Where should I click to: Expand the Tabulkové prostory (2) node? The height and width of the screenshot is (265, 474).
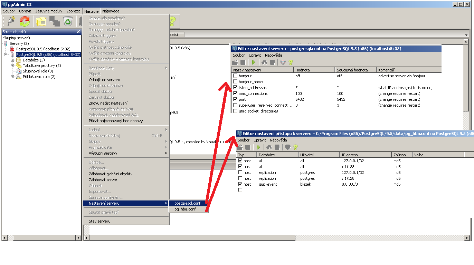[12, 66]
